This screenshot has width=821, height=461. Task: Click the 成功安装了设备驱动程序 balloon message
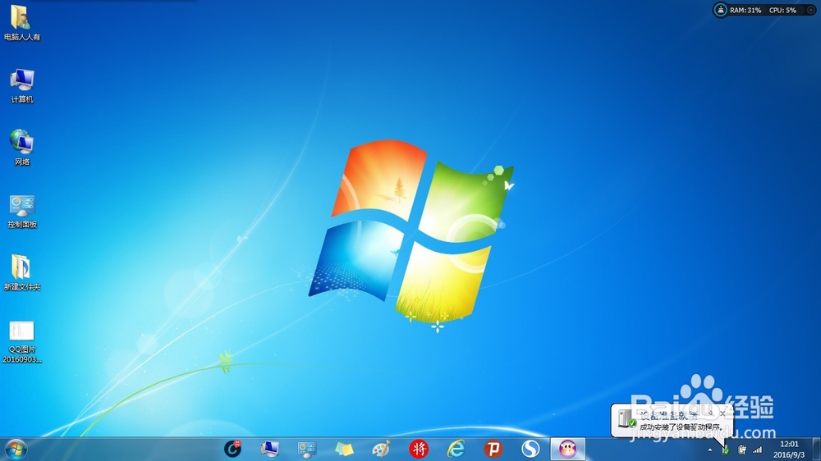pos(681,427)
